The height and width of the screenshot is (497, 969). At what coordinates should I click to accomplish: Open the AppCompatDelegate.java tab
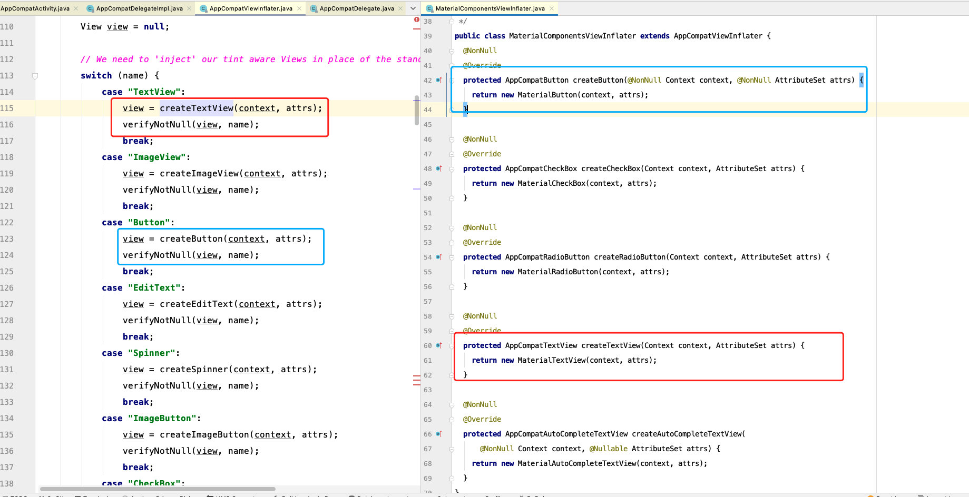357,8
